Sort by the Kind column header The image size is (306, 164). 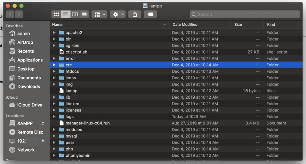coord(283,25)
